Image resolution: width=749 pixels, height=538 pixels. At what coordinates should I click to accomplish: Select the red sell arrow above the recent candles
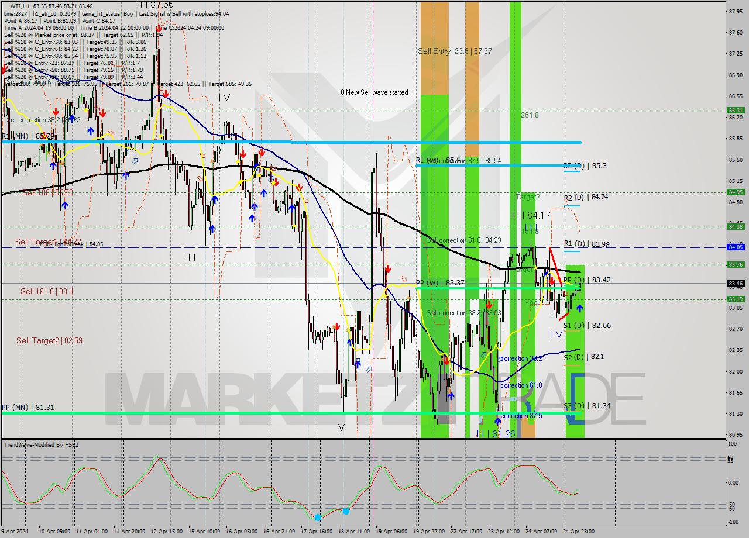[x=551, y=281]
